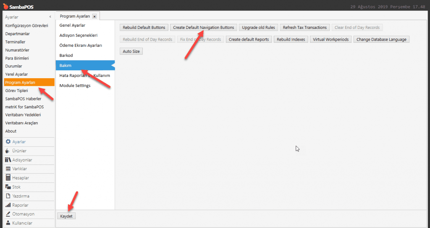
Task: Click the bar chart icon for Raporlar
Action: (8, 205)
